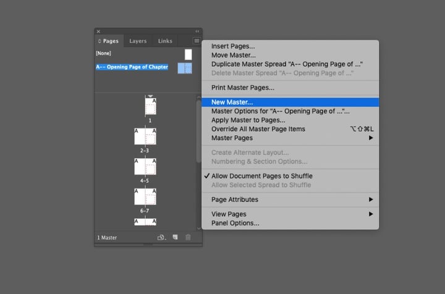Click the scroll-down arrow in pages list
The height and width of the screenshot is (294, 445).
pyautogui.click(x=198, y=229)
